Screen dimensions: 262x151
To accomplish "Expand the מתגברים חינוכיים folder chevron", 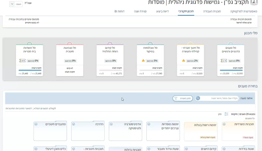I will click(x=36, y=124).
